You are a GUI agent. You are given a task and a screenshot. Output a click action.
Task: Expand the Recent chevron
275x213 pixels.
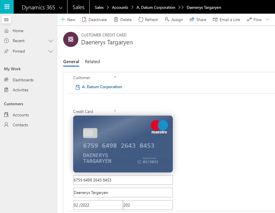(51, 41)
